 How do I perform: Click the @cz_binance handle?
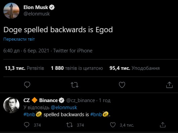tap(80, 100)
